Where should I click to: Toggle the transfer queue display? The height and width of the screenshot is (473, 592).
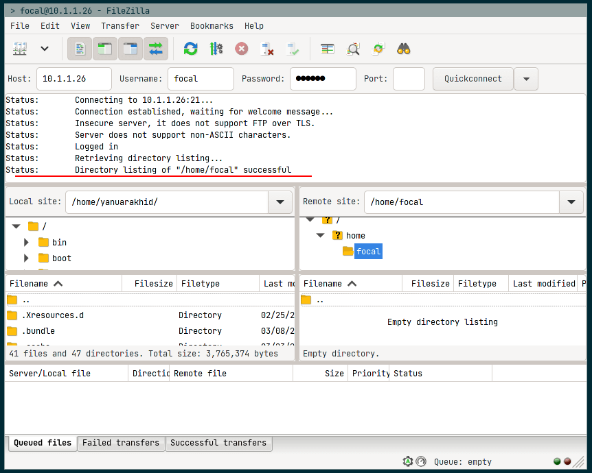click(156, 49)
